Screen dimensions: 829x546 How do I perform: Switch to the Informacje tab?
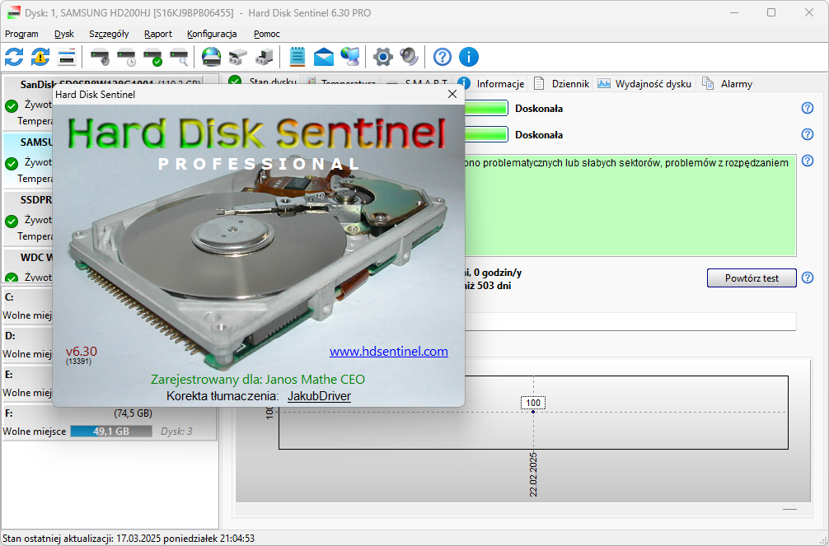coord(494,83)
